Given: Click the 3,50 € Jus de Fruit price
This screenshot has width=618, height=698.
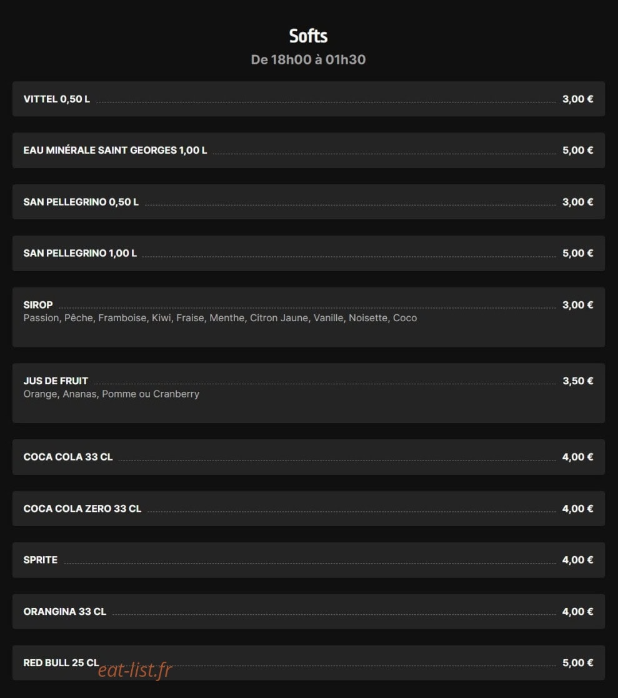Looking at the screenshot, I should coord(577,381).
